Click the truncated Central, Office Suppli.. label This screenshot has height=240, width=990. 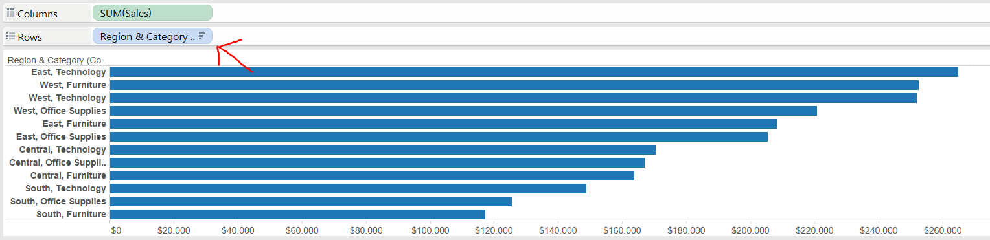click(58, 162)
